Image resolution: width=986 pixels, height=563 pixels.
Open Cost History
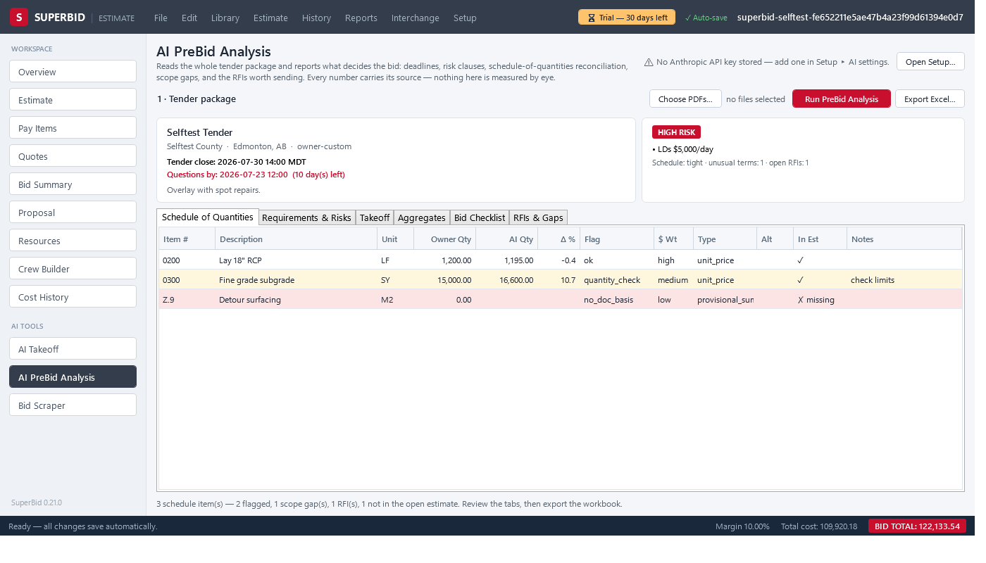point(73,297)
